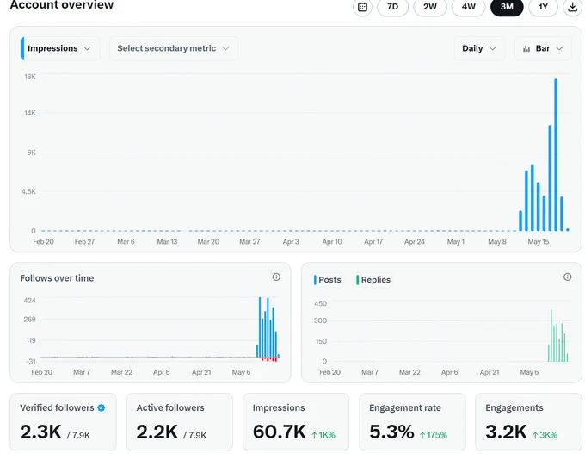The width and height of the screenshot is (585, 454).
Task: Switch range to 1Y
Action: click(x=543, y=7)
